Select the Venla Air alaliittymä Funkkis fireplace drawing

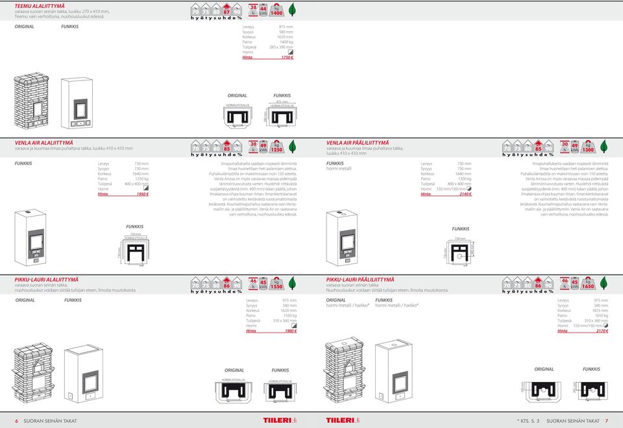tap(31, 237)
